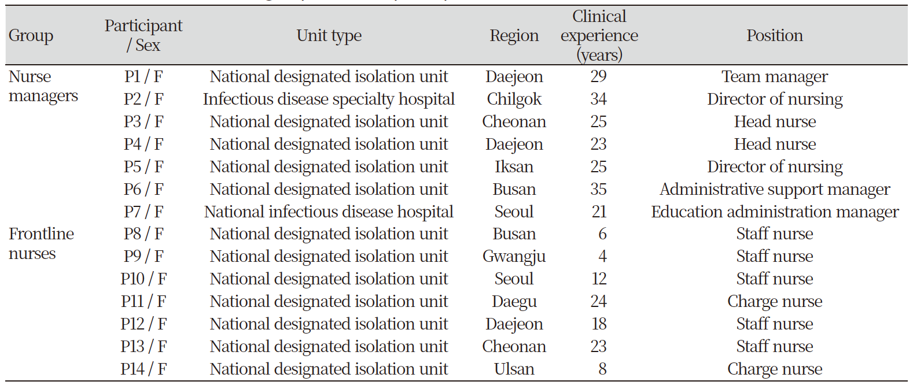The width and height of the screenshot is (913, 385).
Task: Click participant P7 / F cell
Action: pos(143,212)
